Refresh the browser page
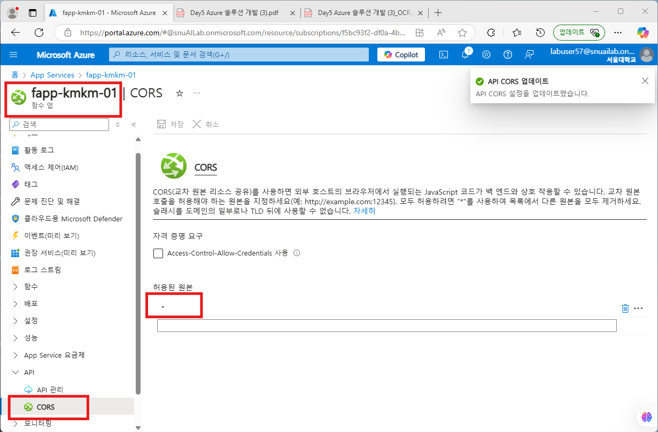658x432 pixels. pyautogui.click(x=39, y=33)
